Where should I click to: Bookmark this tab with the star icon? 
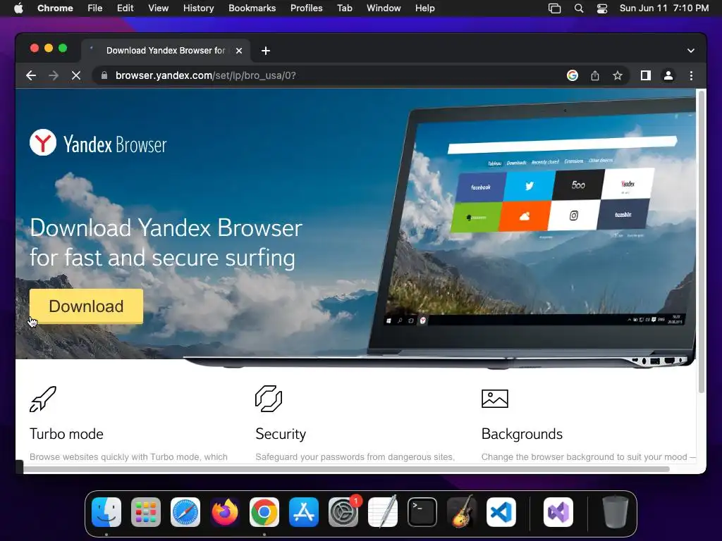pyautogui.click(x=618, y=75)
